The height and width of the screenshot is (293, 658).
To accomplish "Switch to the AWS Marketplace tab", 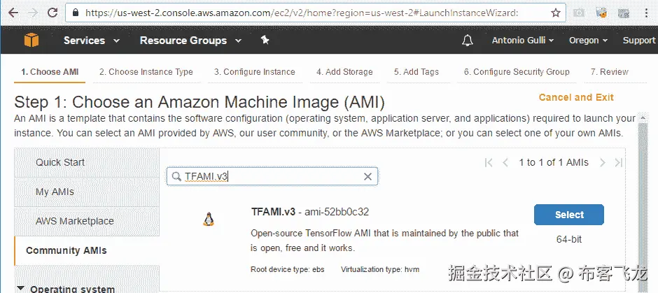I will coord(74,221).
